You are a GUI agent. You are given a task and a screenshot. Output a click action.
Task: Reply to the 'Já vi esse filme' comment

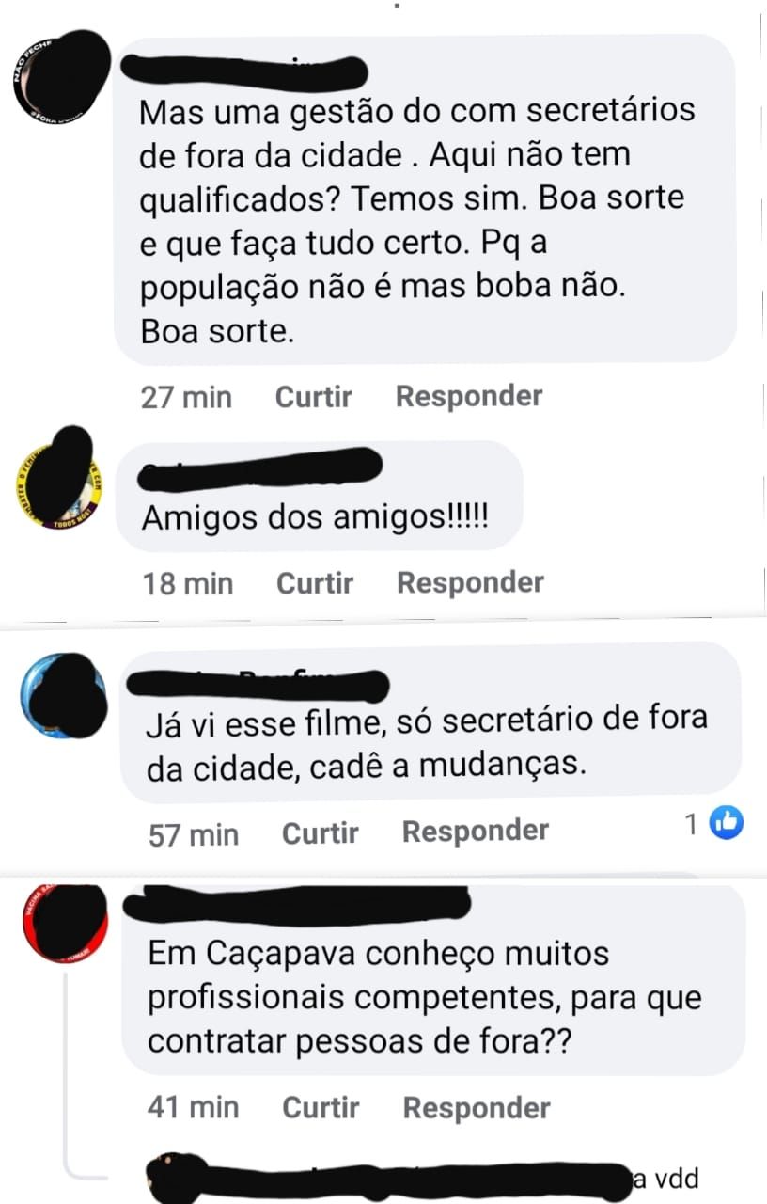tap(476, 832)
